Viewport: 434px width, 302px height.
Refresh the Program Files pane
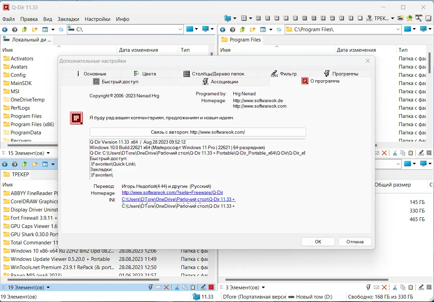point(279,29)
